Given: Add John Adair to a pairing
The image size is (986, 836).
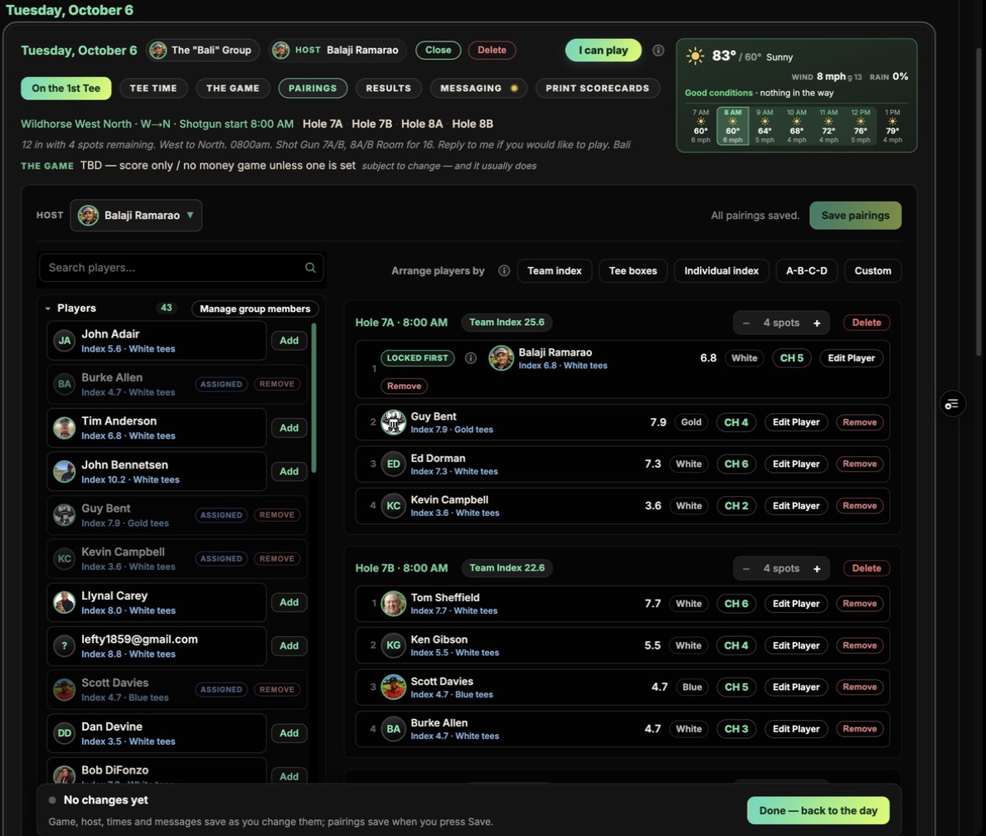Looking at the screenshot, I should click(289, 340).
